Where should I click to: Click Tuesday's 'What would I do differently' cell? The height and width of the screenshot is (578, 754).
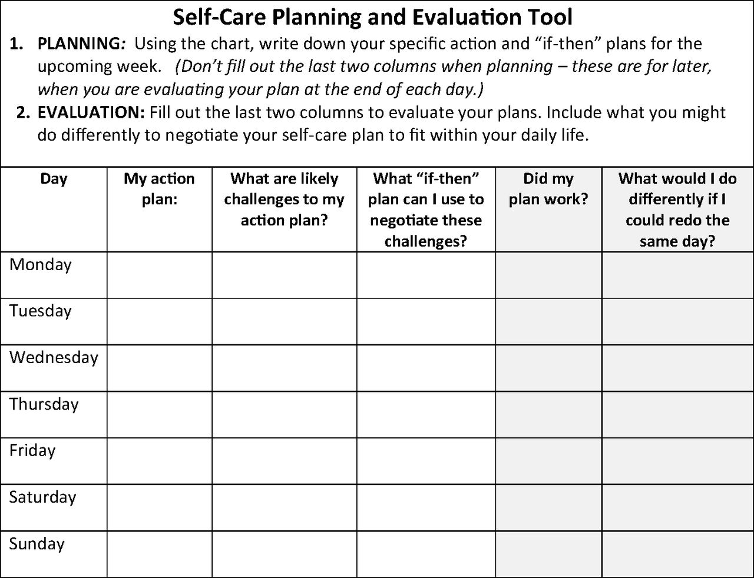click(x=678, y=321)
